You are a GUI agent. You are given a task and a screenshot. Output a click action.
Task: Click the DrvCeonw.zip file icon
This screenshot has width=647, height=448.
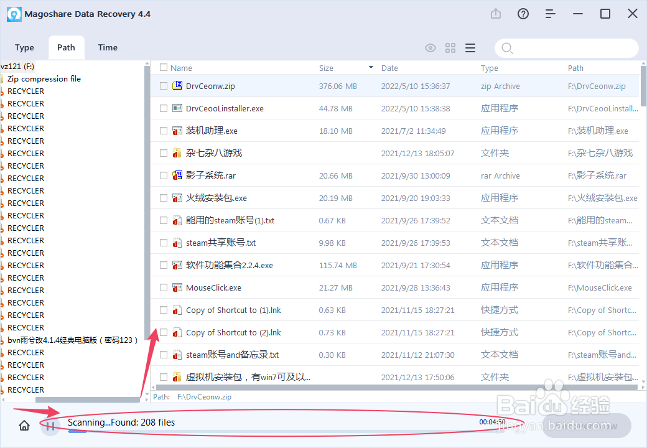177,86
